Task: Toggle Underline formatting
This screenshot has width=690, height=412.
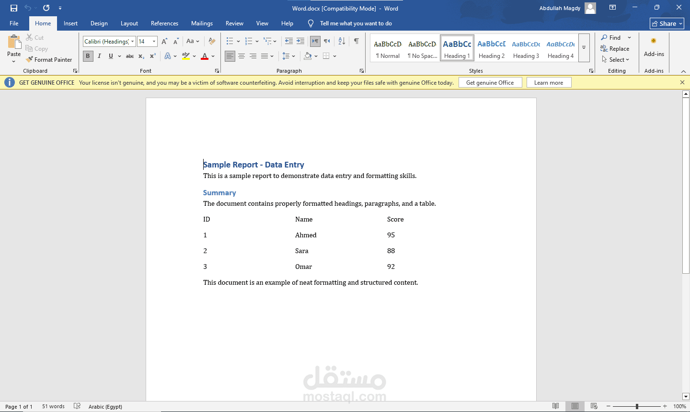Action: [x=111, y=56]
